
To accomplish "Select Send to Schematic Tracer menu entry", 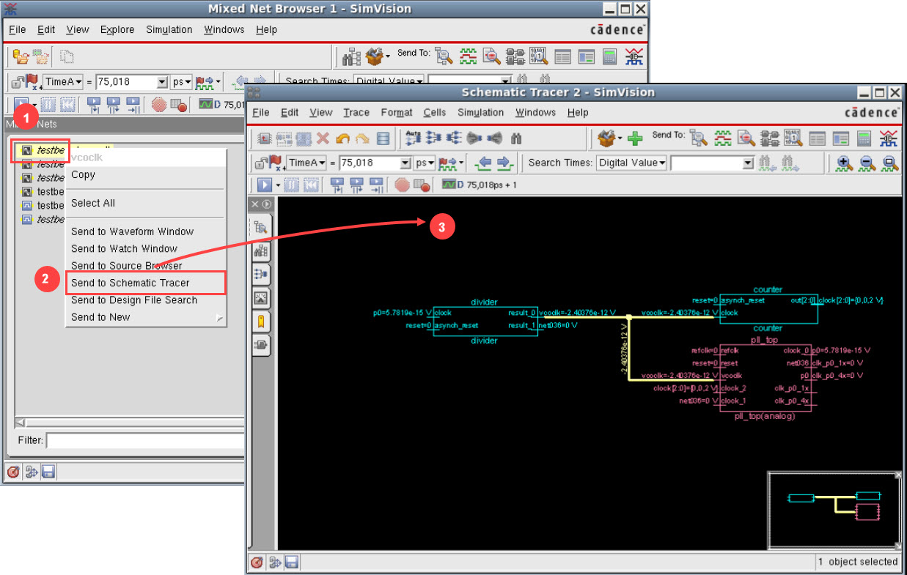I will tap(131, 283).
